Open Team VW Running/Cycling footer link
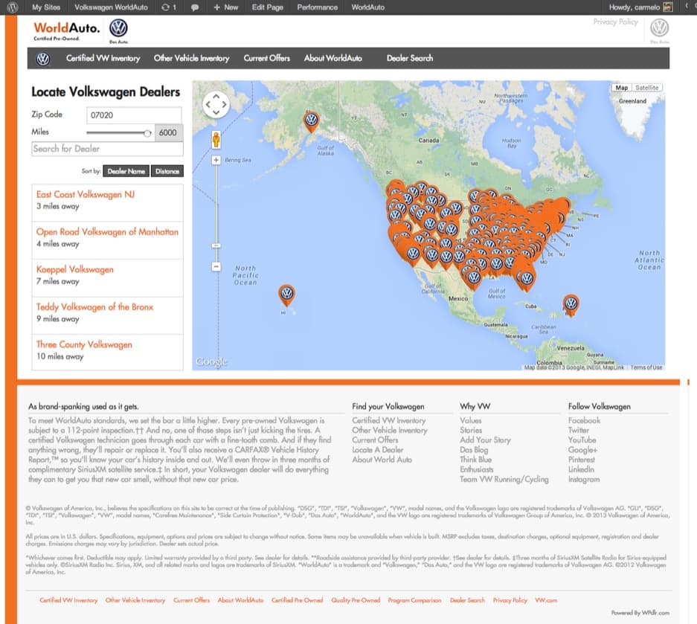This screenshot has width=697, height=624. [x=504, y=480]
